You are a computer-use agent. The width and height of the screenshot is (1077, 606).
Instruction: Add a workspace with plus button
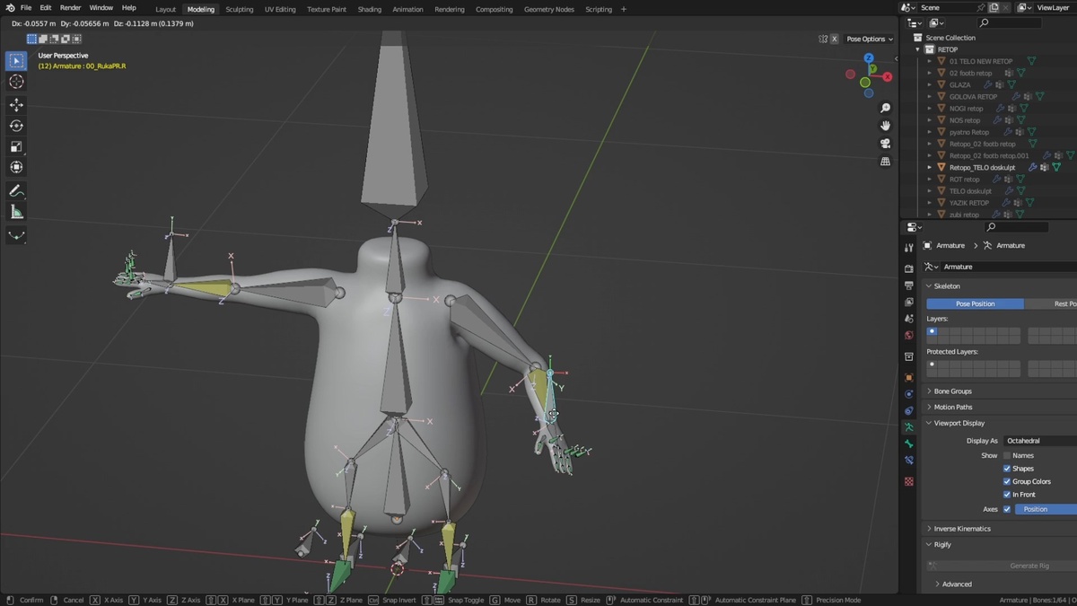coord(624,9)
